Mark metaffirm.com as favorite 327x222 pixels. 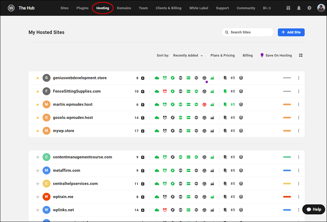[38, 170]
